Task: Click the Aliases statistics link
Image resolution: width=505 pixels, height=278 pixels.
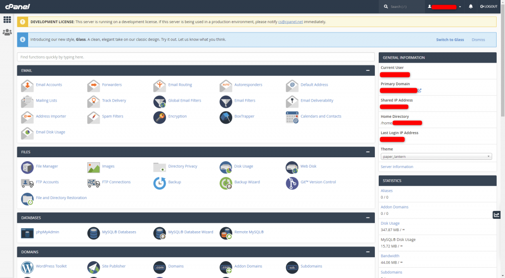Action: [387, 190]
